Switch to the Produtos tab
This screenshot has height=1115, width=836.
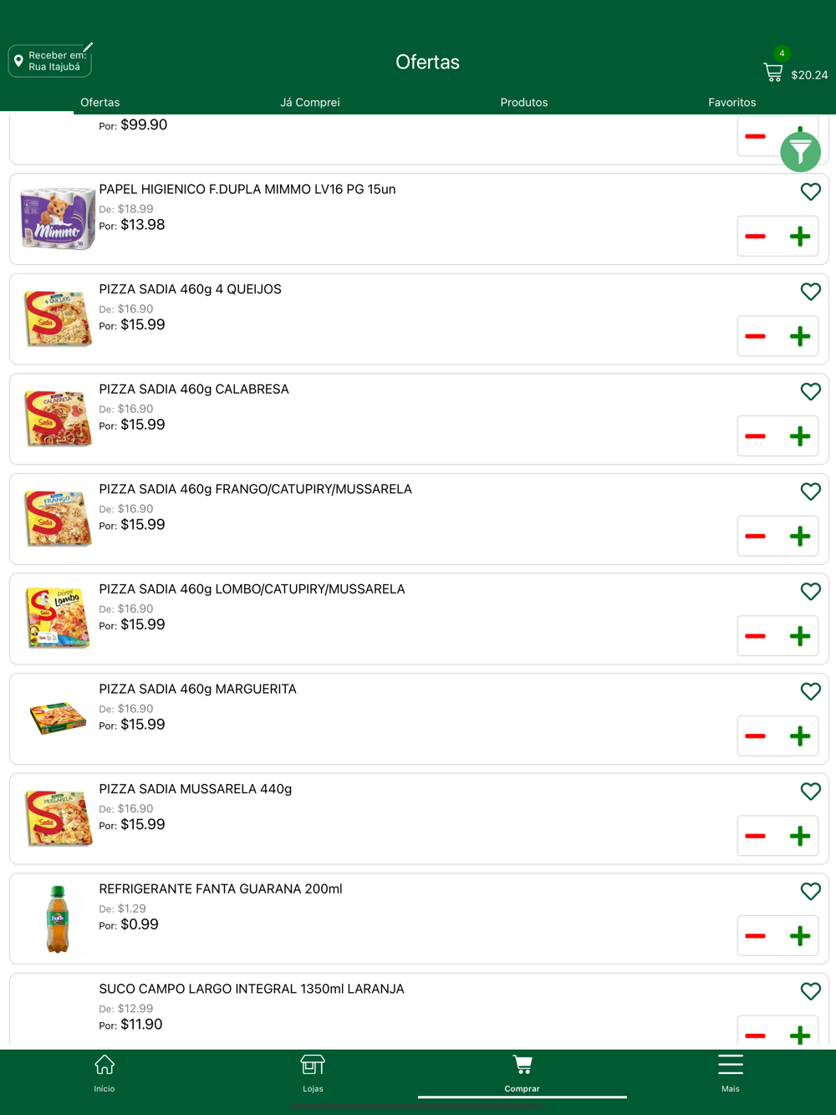point(524,102)
